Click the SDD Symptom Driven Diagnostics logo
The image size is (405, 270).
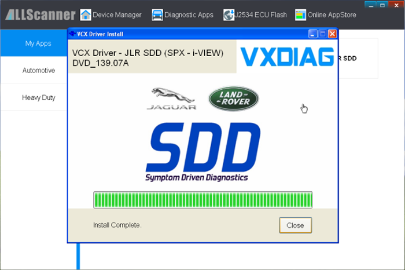click(x=203, y=152)
